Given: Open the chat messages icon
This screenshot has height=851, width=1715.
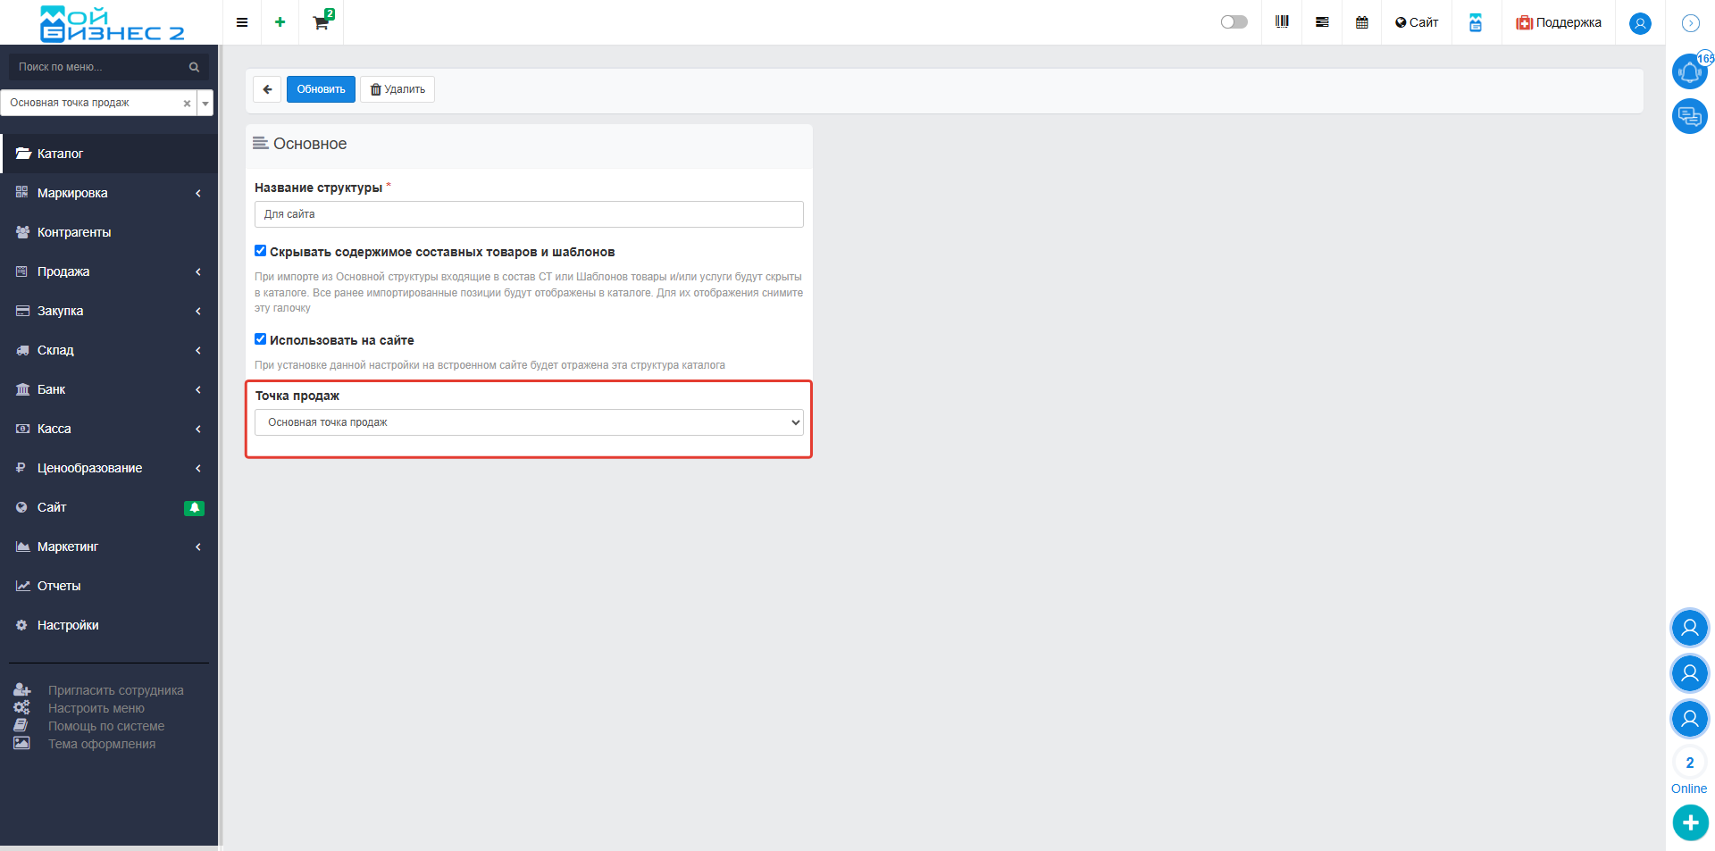Looking at the screenshot, I should pos(1689,116).
